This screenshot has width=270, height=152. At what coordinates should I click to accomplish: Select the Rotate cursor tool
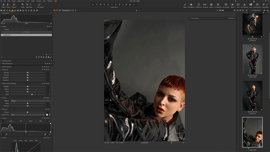[108, 5]
